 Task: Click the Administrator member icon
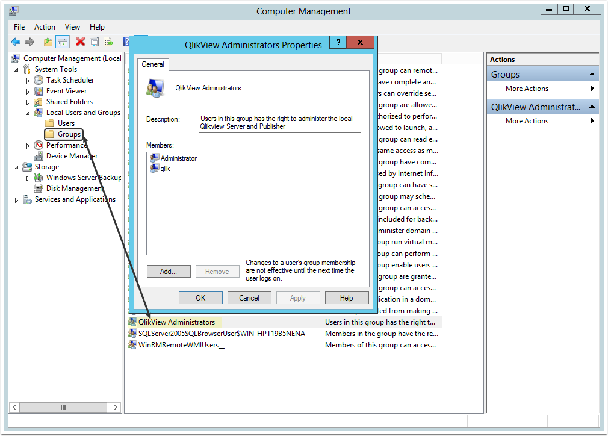click(154, 158)
